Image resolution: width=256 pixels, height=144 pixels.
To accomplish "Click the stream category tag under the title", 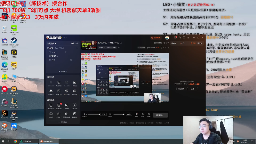I will (x=107, y=47).
